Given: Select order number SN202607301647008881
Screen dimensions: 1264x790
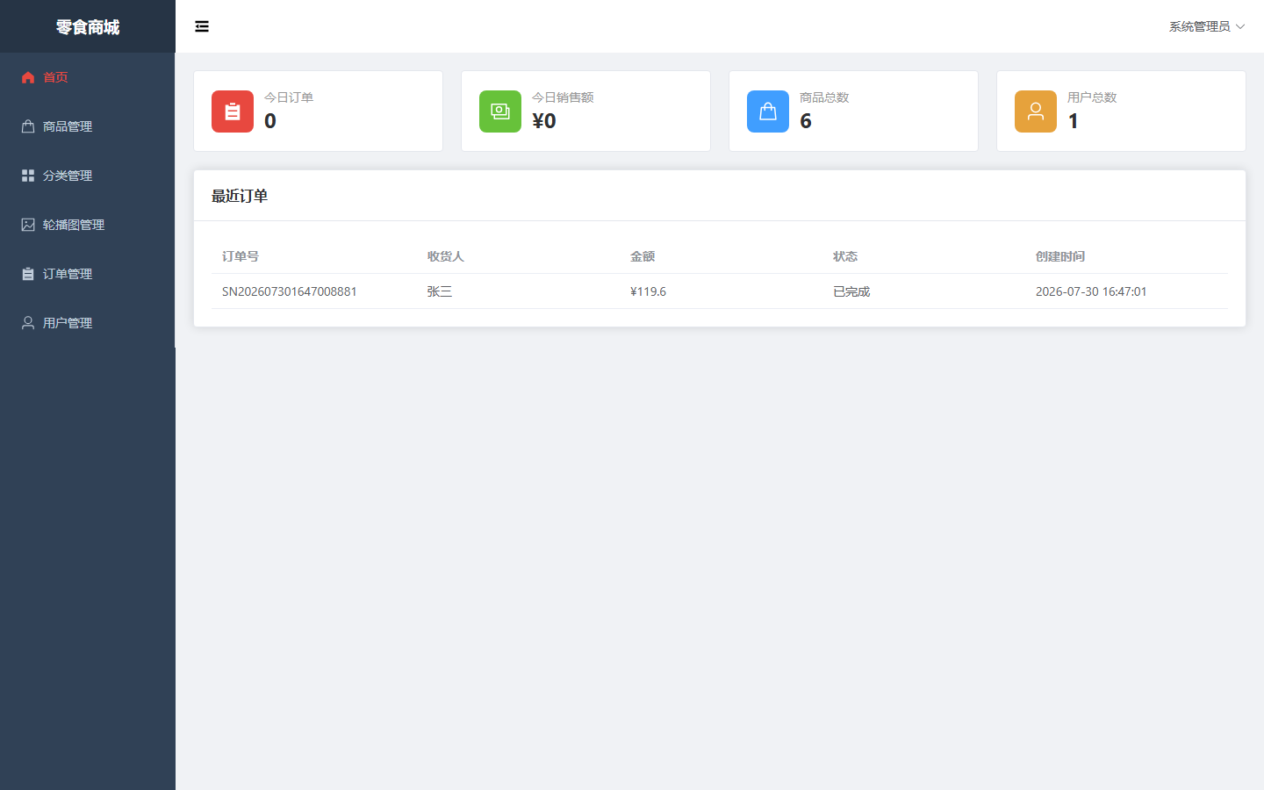Looking at the screenshot, I should point(290,291).
